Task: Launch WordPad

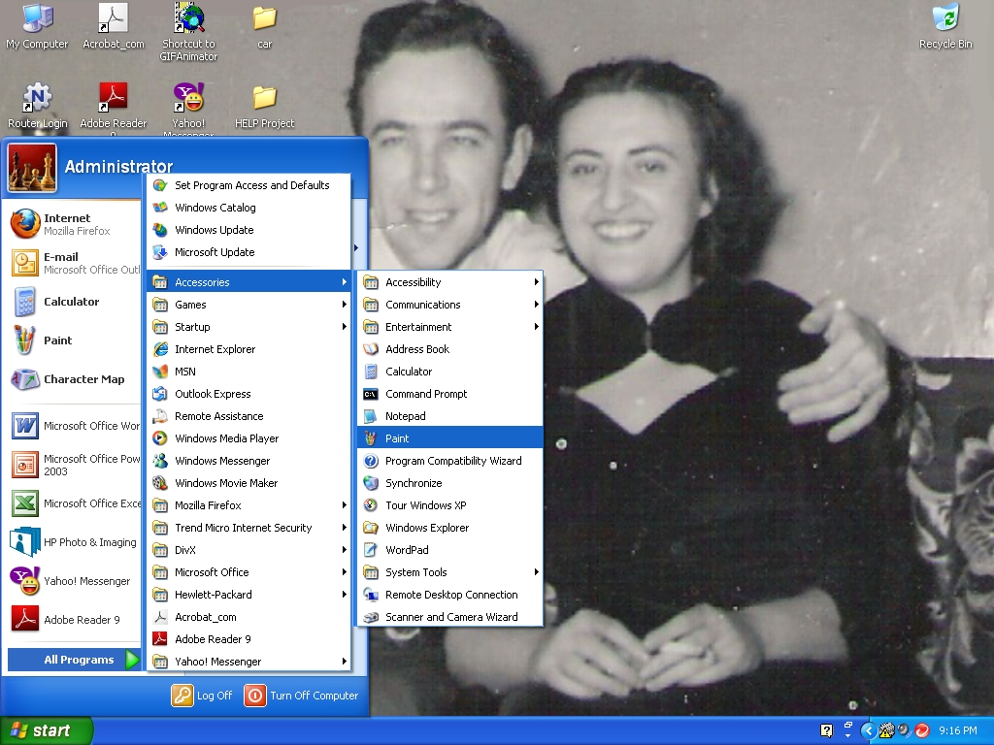Action: 450,550
